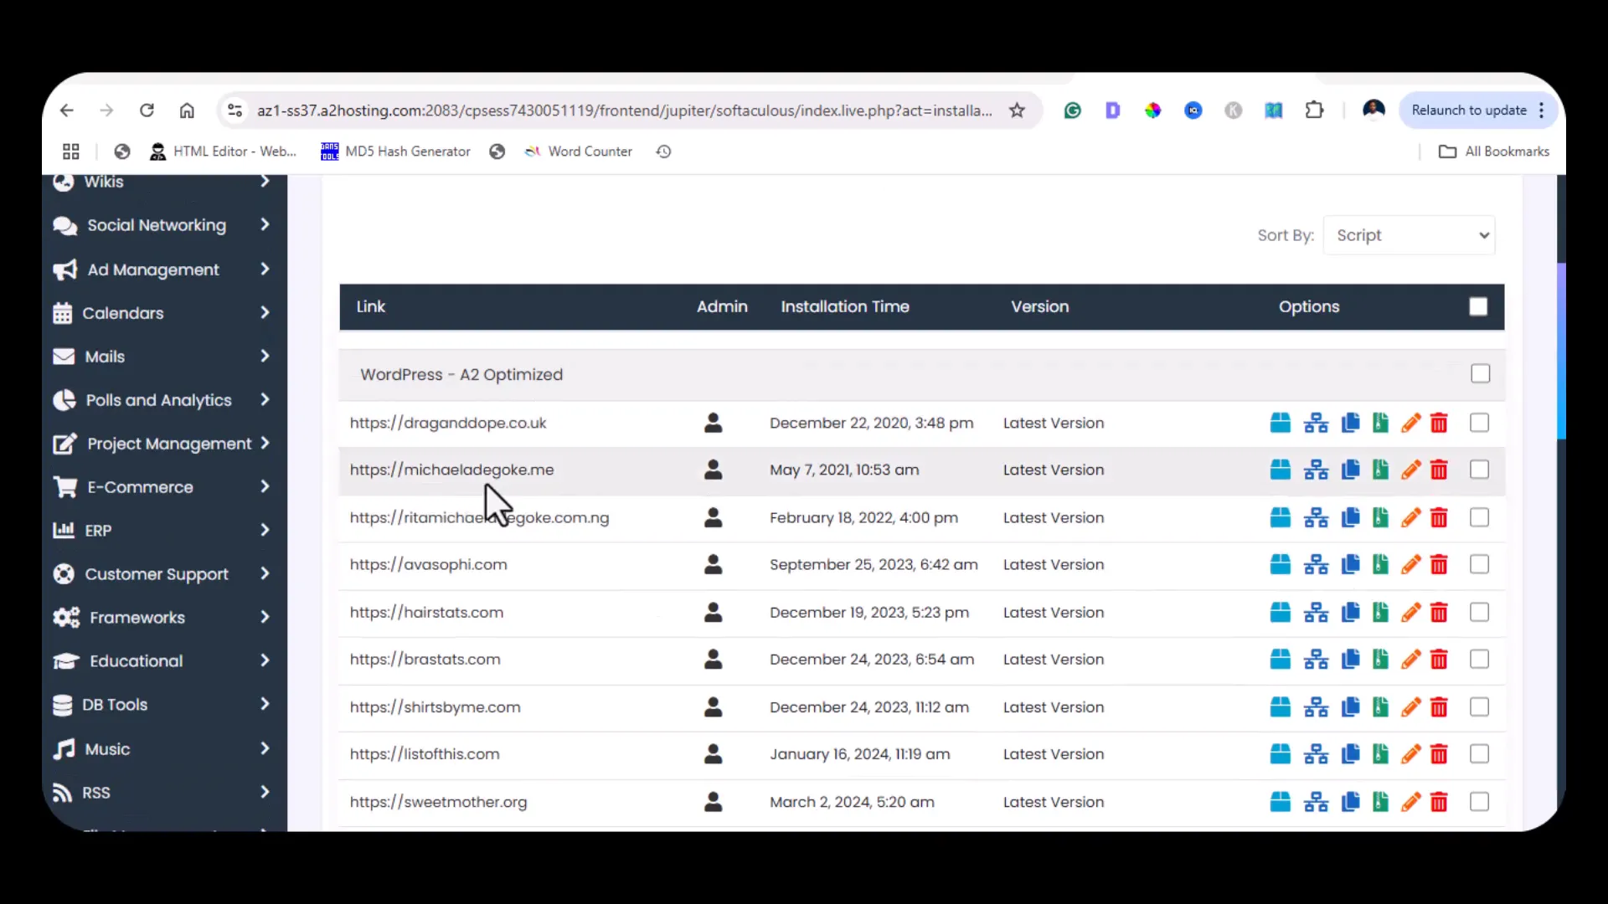Select Project Management in the sidebar
The image size is (1608, 904).
pos(169,444)
